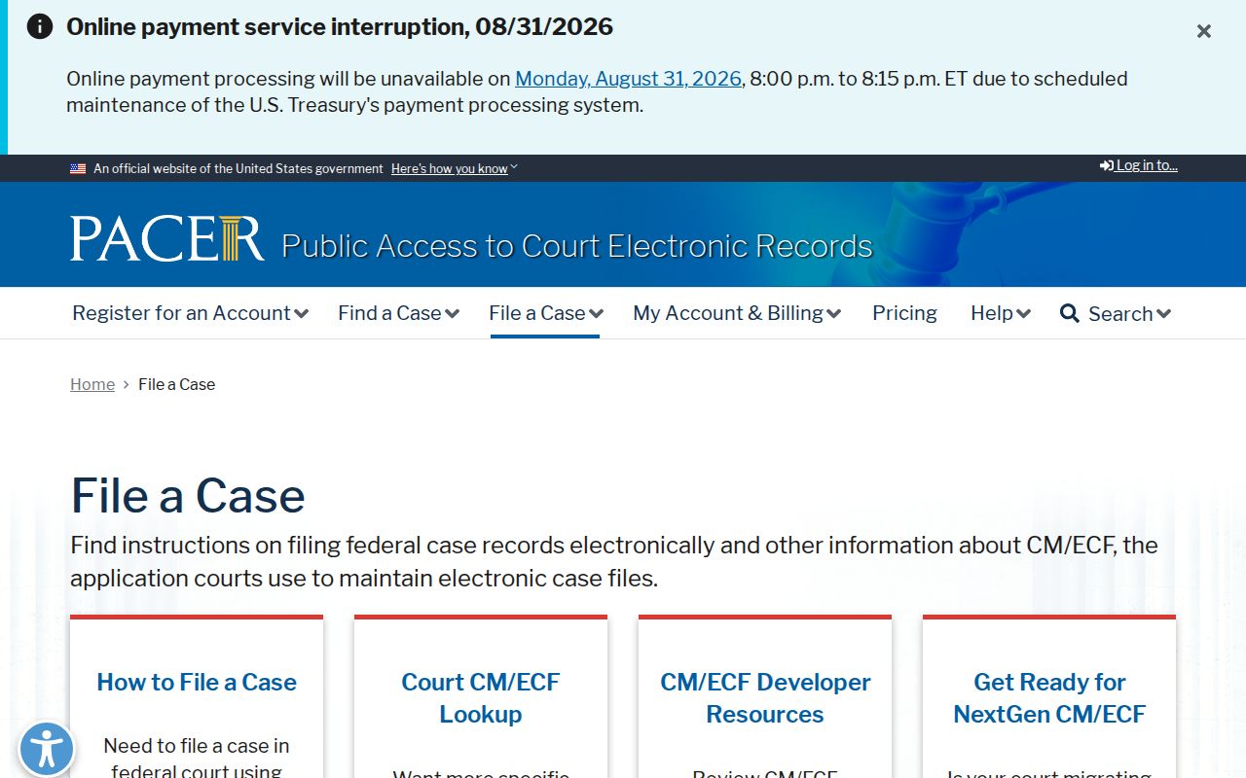Click the info icon in the alert banner

[x=40, y=26]
